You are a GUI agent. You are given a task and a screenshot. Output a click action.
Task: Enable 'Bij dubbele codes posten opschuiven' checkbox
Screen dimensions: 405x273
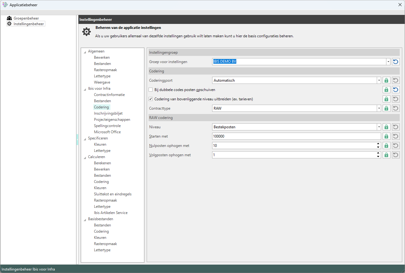point(151,90)
